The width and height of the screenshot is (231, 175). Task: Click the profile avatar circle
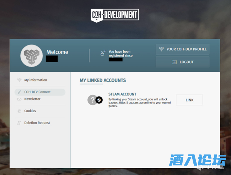click(32, 56)
